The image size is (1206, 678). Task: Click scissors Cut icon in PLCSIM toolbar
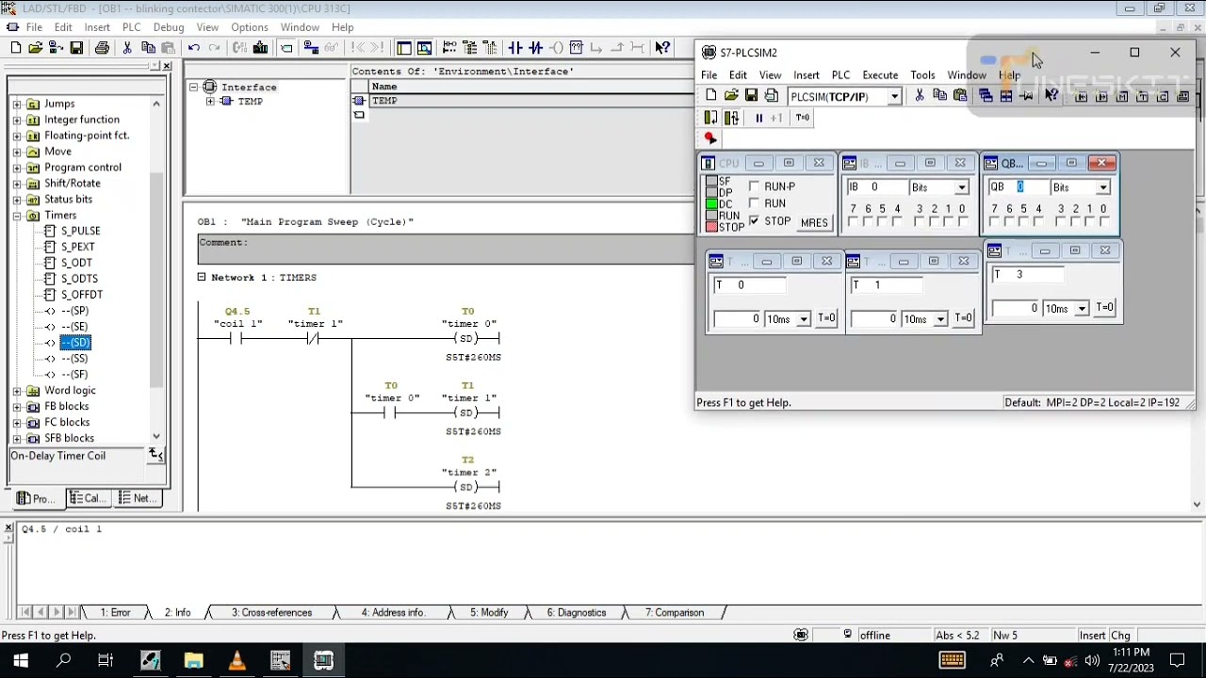[x=920, y=95]
